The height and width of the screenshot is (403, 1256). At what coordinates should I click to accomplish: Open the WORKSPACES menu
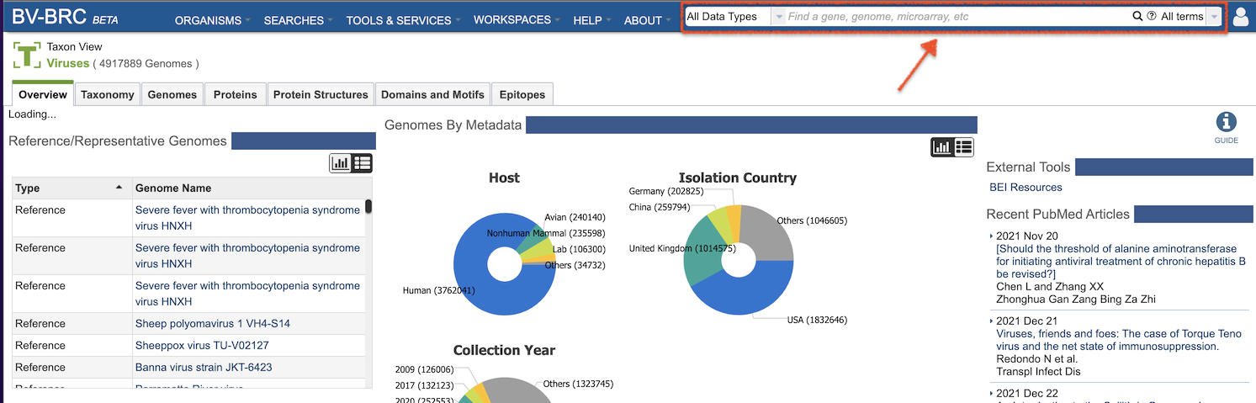click(517, 19)
